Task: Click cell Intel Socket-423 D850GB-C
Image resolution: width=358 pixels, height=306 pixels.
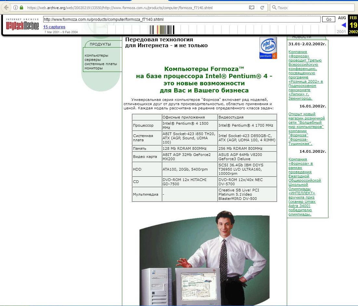Action: point(247,138)
